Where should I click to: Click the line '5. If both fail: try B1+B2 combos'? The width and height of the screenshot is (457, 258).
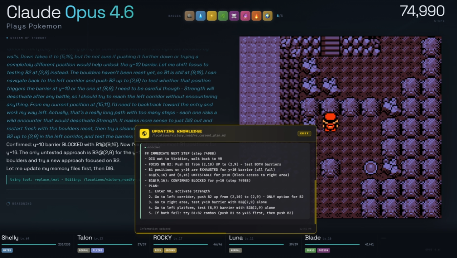[221, 213]
